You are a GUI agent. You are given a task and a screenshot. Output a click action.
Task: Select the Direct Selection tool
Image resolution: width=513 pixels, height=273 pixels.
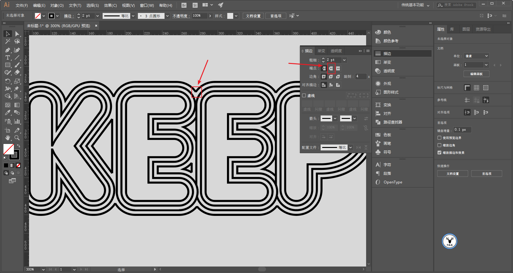coord(17,34)
